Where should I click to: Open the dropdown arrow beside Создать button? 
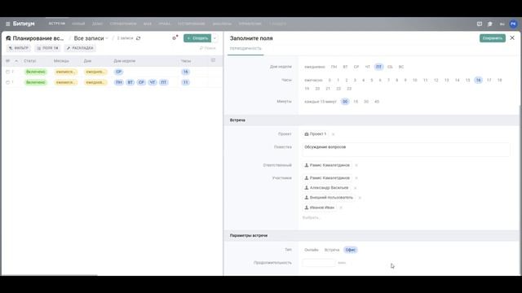coord(215,38)
